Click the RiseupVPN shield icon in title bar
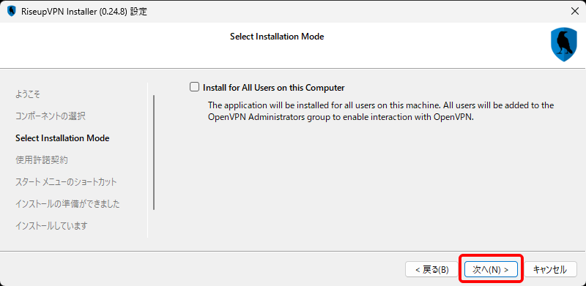 point(12,11)
